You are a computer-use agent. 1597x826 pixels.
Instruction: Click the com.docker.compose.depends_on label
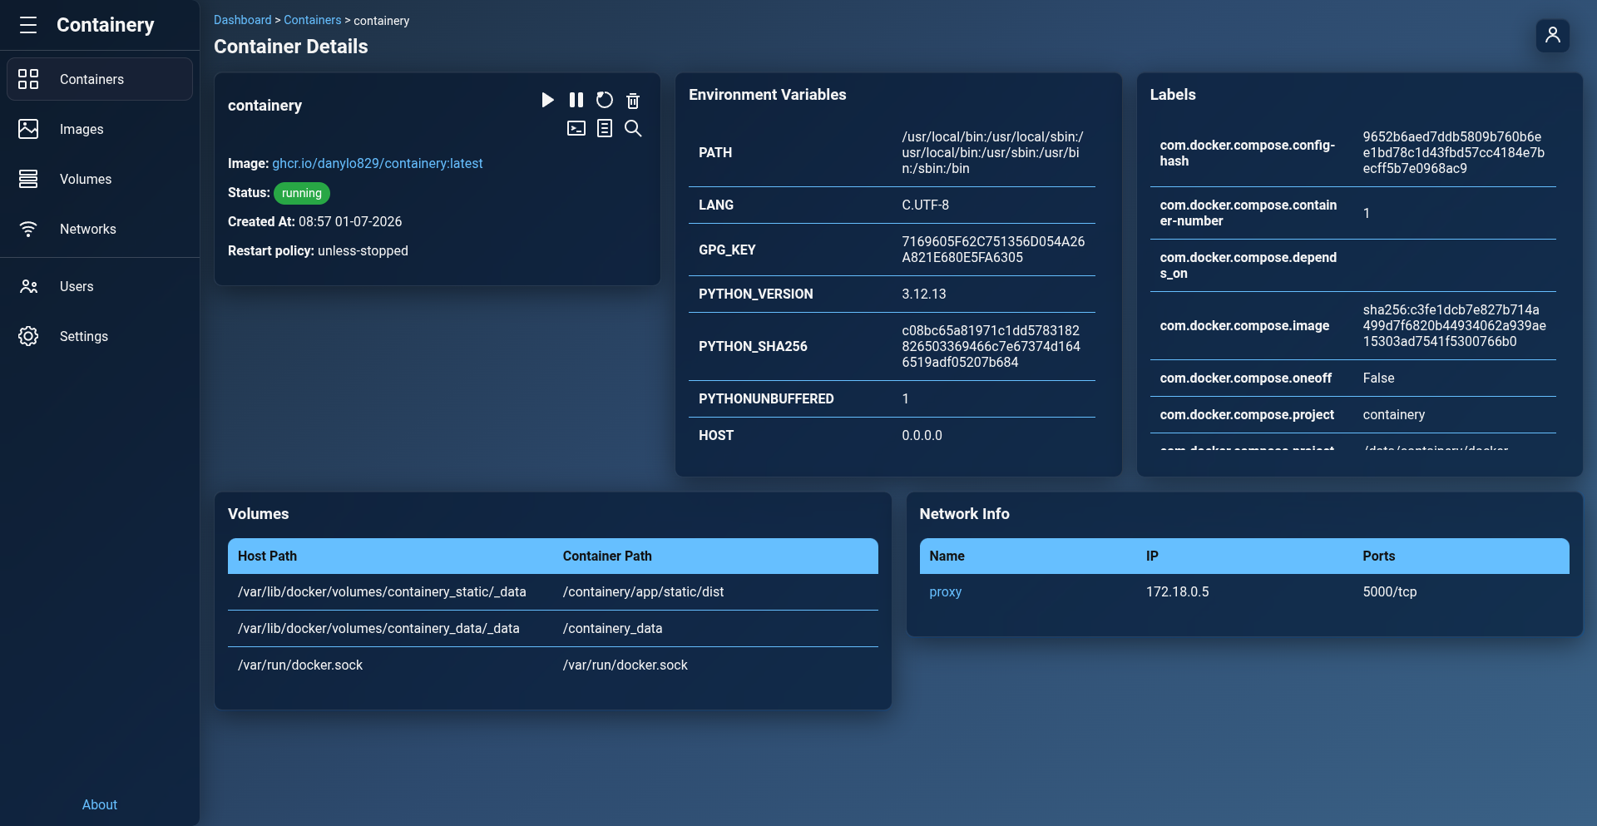pos(1248,265)
